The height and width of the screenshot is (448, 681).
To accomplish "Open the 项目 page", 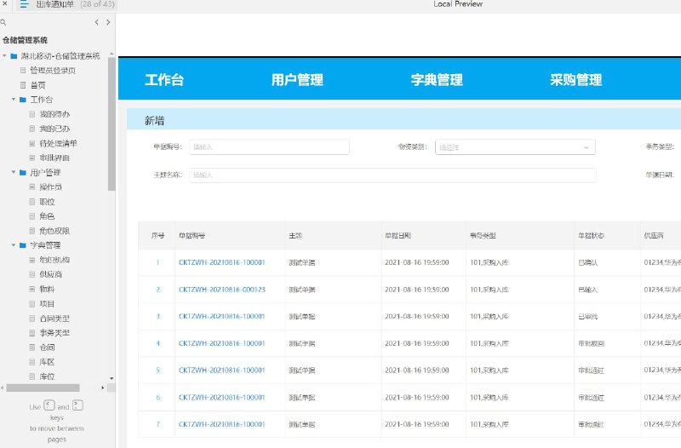I will point(48,304).
